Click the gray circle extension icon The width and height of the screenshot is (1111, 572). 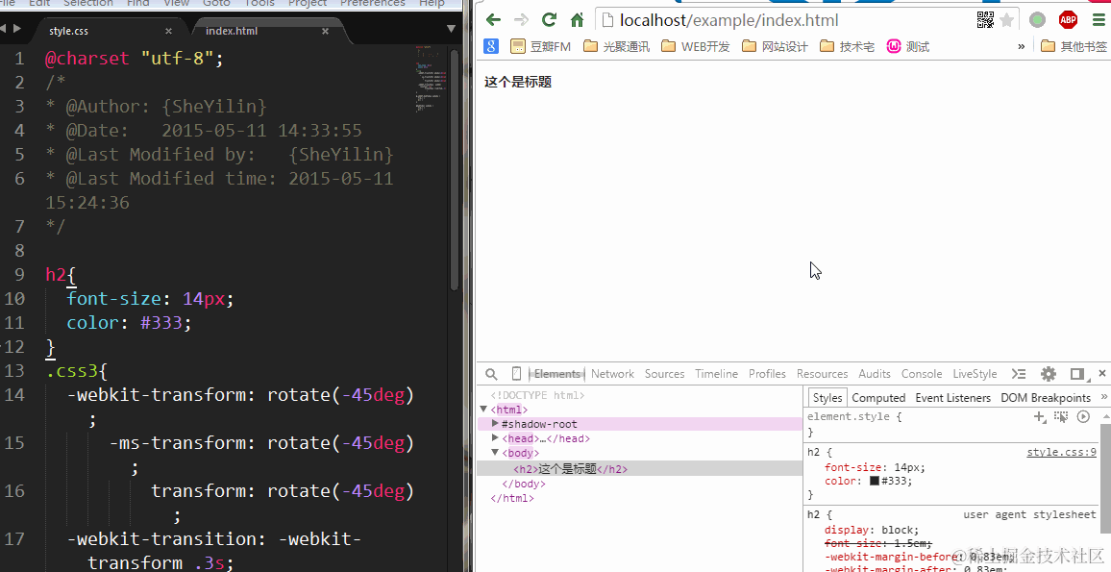coord(1037,20)
